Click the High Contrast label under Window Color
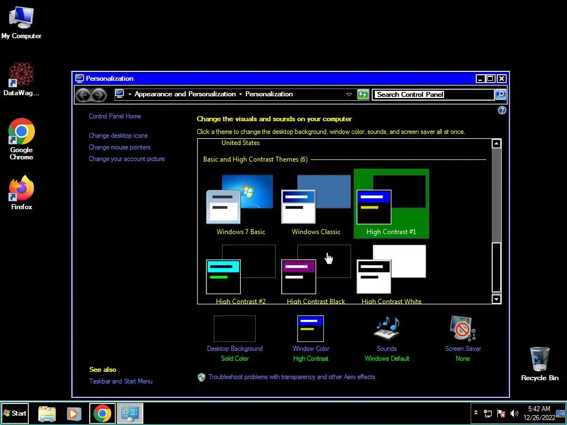The width and height of the screenshot is (567, 425). 311,359
